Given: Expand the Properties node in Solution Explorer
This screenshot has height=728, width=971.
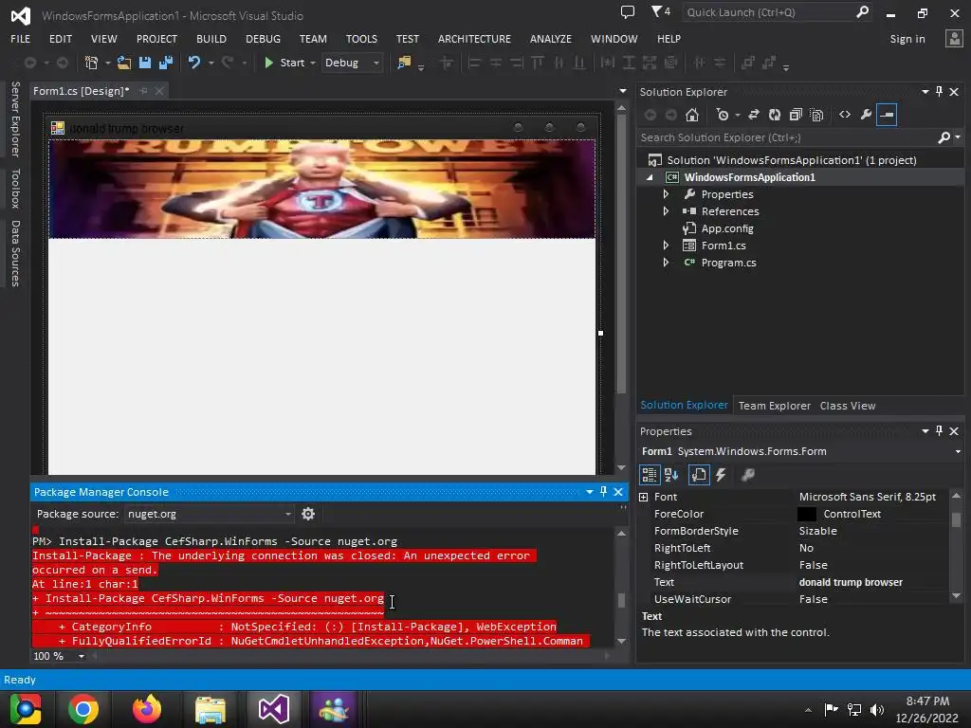Looking at the screenshot, I should tap(666, 194).
